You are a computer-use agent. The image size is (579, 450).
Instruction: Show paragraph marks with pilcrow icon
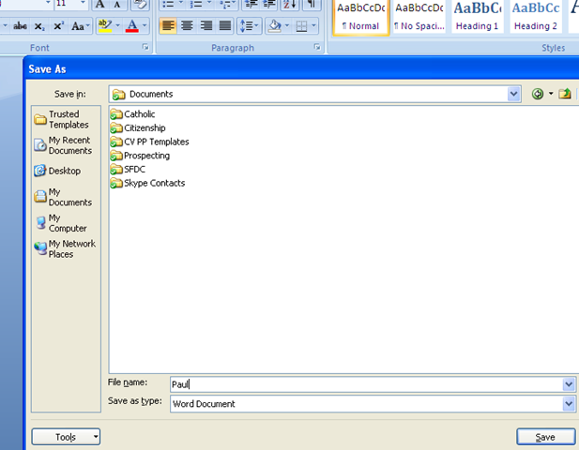312,5
